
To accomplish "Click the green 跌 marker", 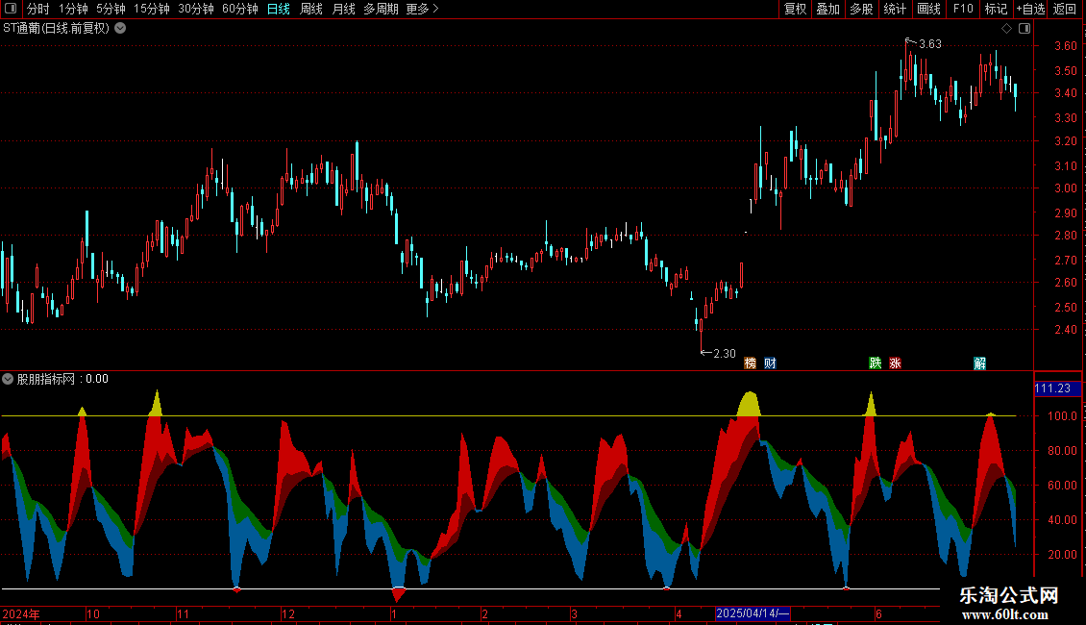I will pos(876,363).
